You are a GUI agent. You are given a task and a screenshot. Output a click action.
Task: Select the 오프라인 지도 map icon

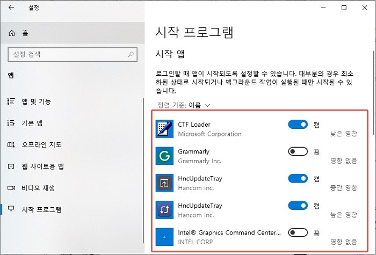11,145
